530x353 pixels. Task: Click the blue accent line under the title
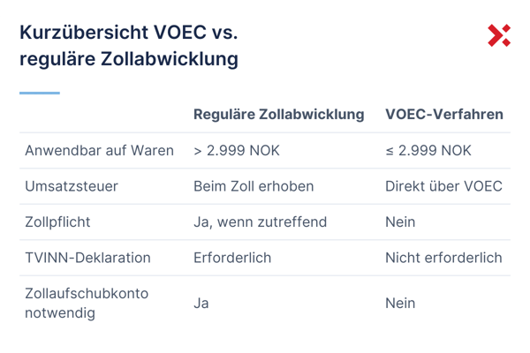click(39, 93)
